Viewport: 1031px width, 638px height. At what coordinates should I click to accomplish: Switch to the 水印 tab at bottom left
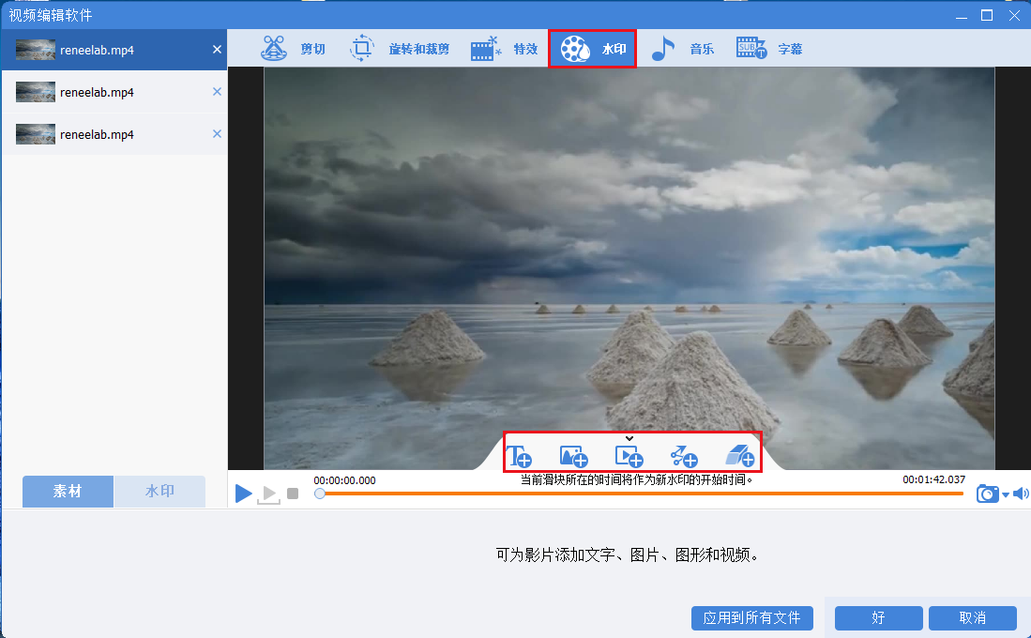coord(159,492)
